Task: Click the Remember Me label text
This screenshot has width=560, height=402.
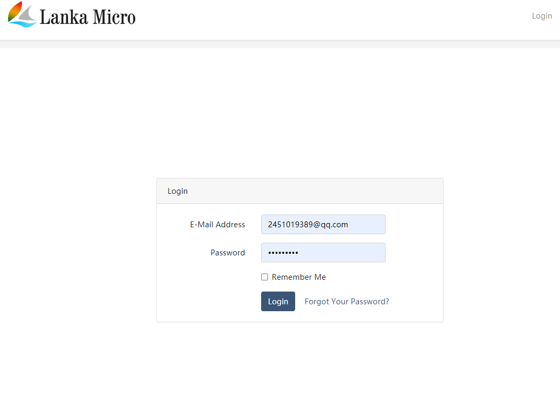Action: click(x=298, y=277)
